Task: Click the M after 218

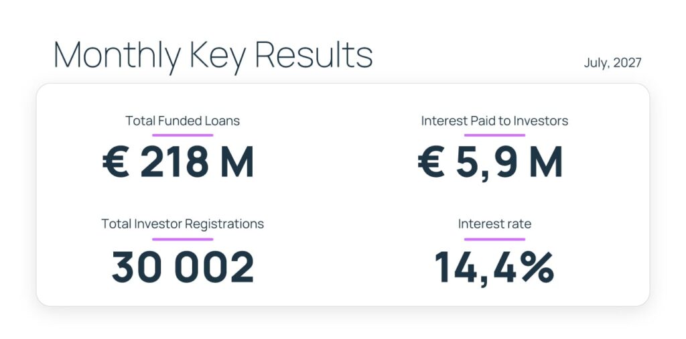Action: (238, 162)
